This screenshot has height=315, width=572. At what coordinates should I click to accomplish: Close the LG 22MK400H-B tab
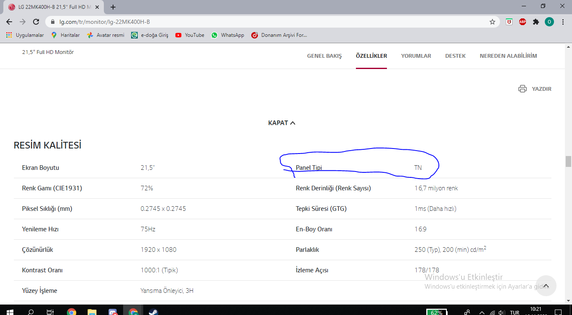coord(97,7)
